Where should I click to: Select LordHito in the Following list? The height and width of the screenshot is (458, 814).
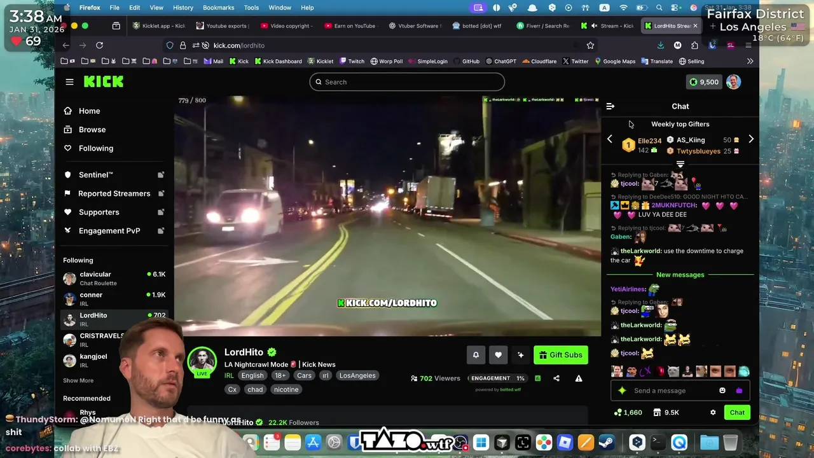tap(114, 319)
